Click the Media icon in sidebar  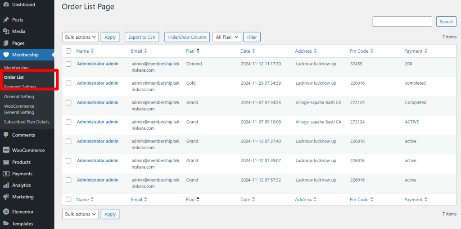coord(6,32)
